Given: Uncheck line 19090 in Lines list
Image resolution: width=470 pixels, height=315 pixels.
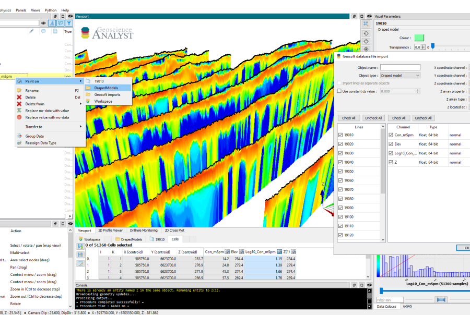Looking at the screenshot, I should point(340,208).
